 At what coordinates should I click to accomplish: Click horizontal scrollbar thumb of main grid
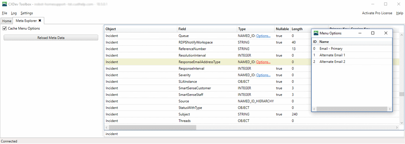pos(153,127)
